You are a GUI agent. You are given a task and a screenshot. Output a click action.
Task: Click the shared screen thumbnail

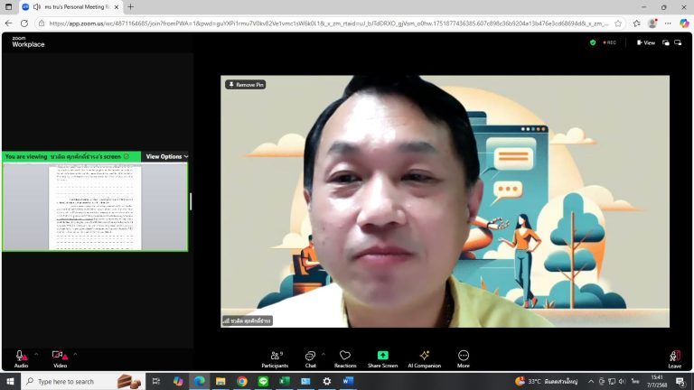click(x=95, y=207)
